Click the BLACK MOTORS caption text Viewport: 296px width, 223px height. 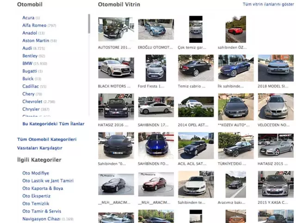tap(114, 86)
